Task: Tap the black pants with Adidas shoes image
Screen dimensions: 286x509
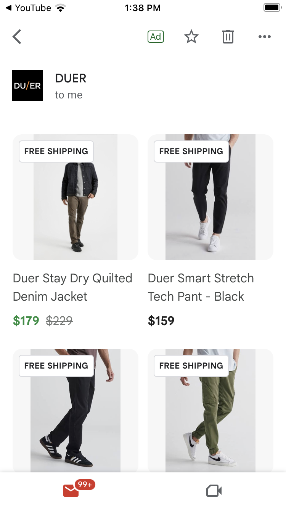Action: [76, 416]
